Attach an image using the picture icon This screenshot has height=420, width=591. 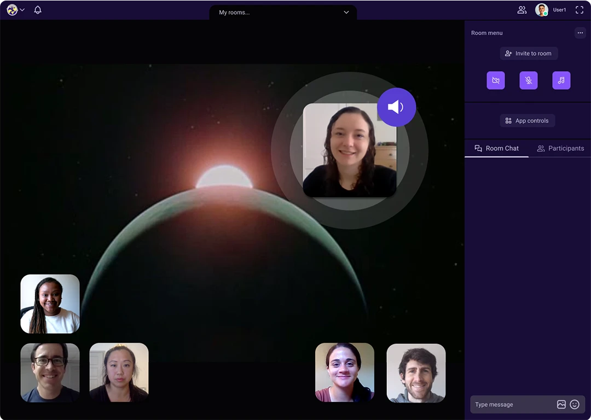pos(561,405)
